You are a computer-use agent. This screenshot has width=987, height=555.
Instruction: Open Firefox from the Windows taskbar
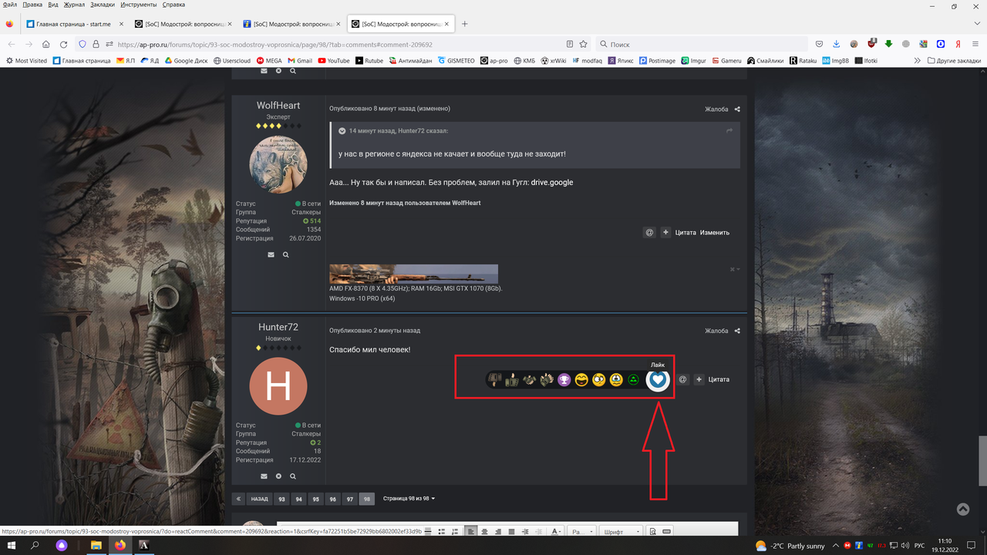pyautogui.click(x=120, y=545)
